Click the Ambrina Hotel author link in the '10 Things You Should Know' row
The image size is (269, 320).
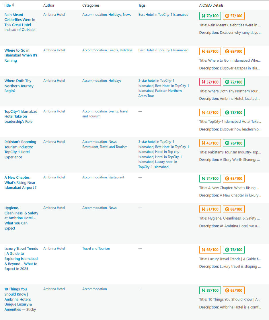tap(54, 289)
